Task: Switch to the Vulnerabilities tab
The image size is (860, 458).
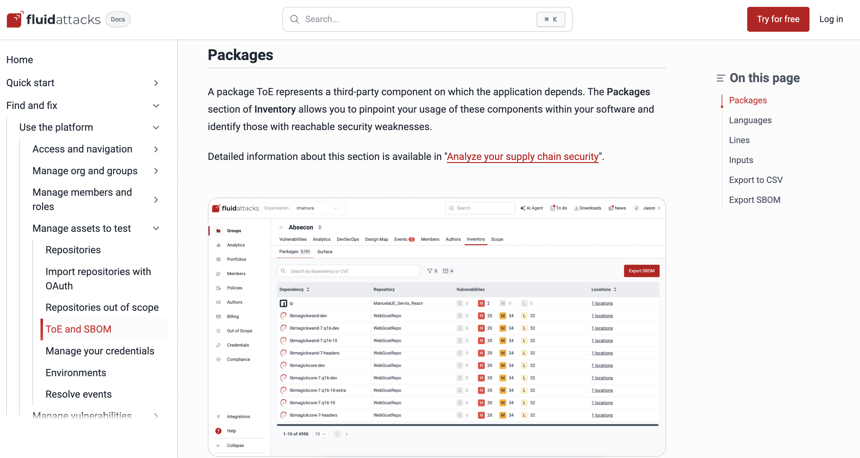Action: tap(293, 239)
